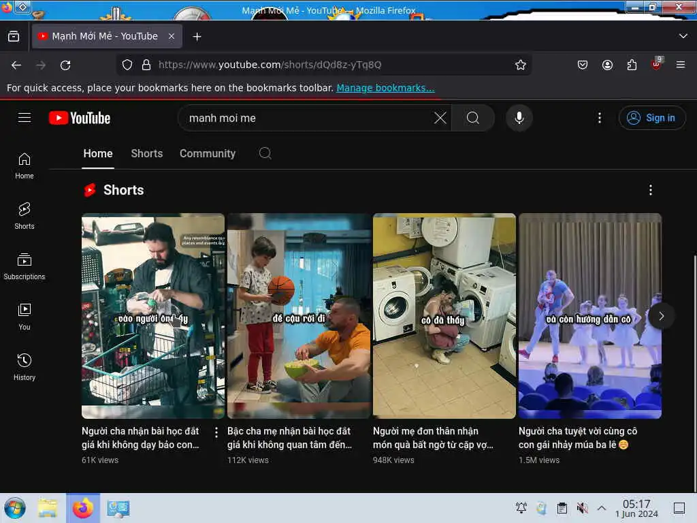Open You in the left sidebar

(25, 317)
